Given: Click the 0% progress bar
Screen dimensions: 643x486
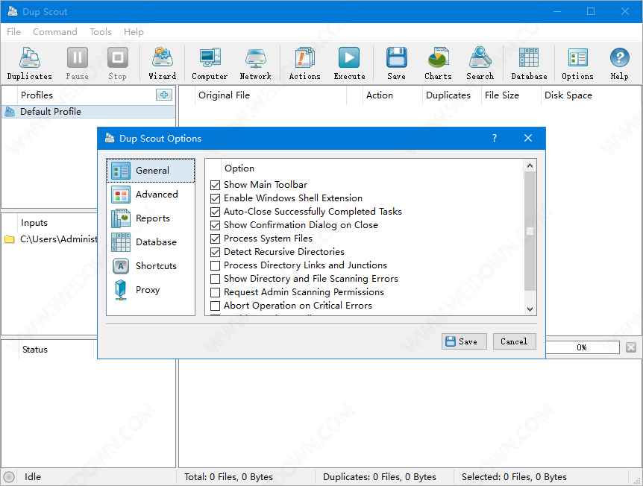Looking at the screenshot, I should [x=582, y=347].
